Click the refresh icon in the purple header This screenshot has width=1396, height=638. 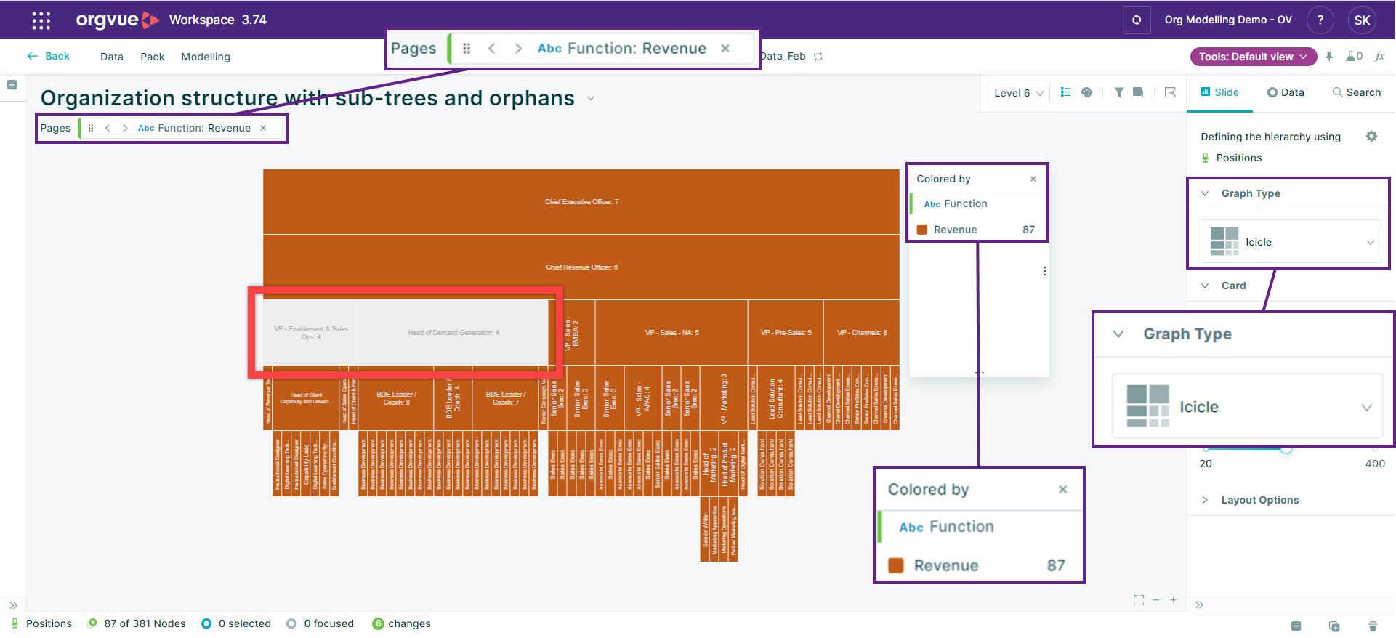click(x=1137, y=20)
